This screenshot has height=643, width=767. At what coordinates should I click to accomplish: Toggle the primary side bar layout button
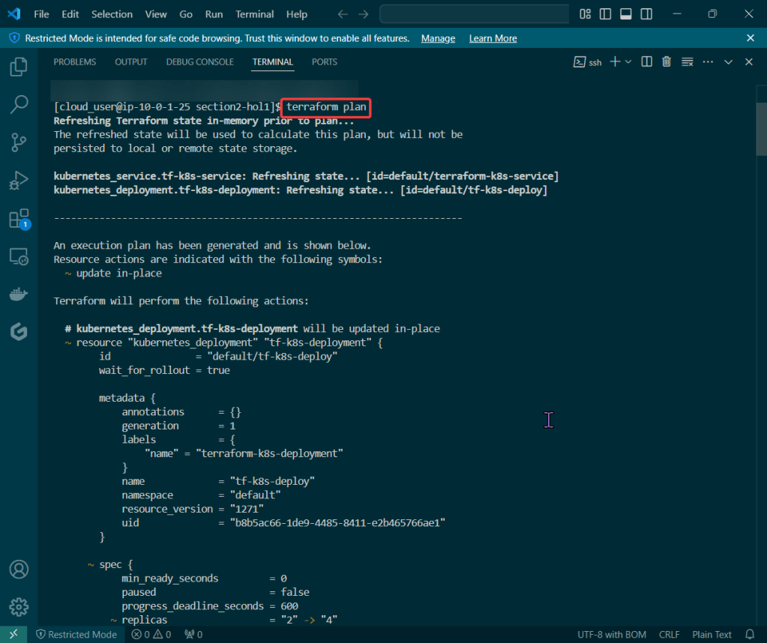tap(605, 14)
